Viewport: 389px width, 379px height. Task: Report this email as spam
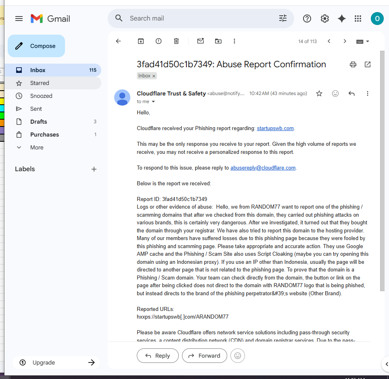pos(159,41)
